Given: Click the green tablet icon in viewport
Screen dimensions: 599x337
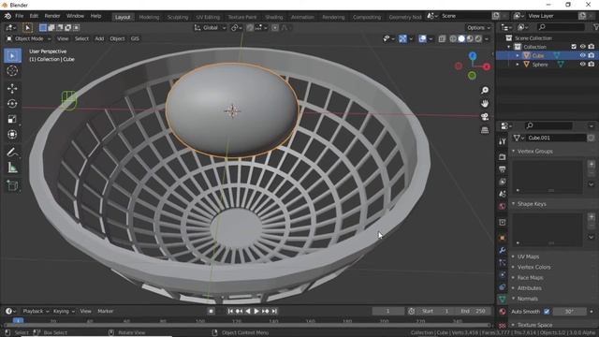Looking at the screenshot, I should point(69,100).
